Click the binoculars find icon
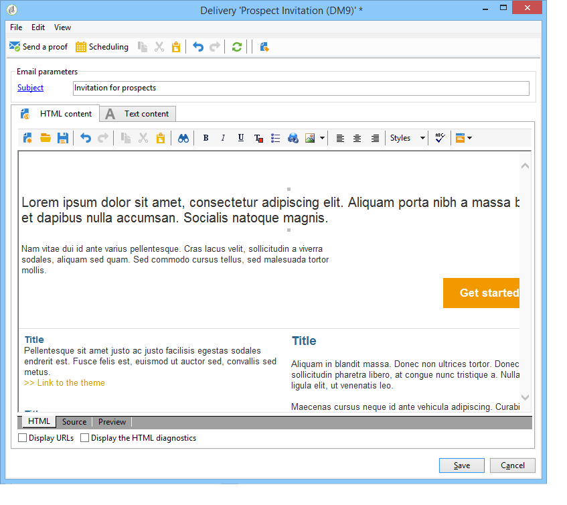567x505 pixels. click(183, 138)
